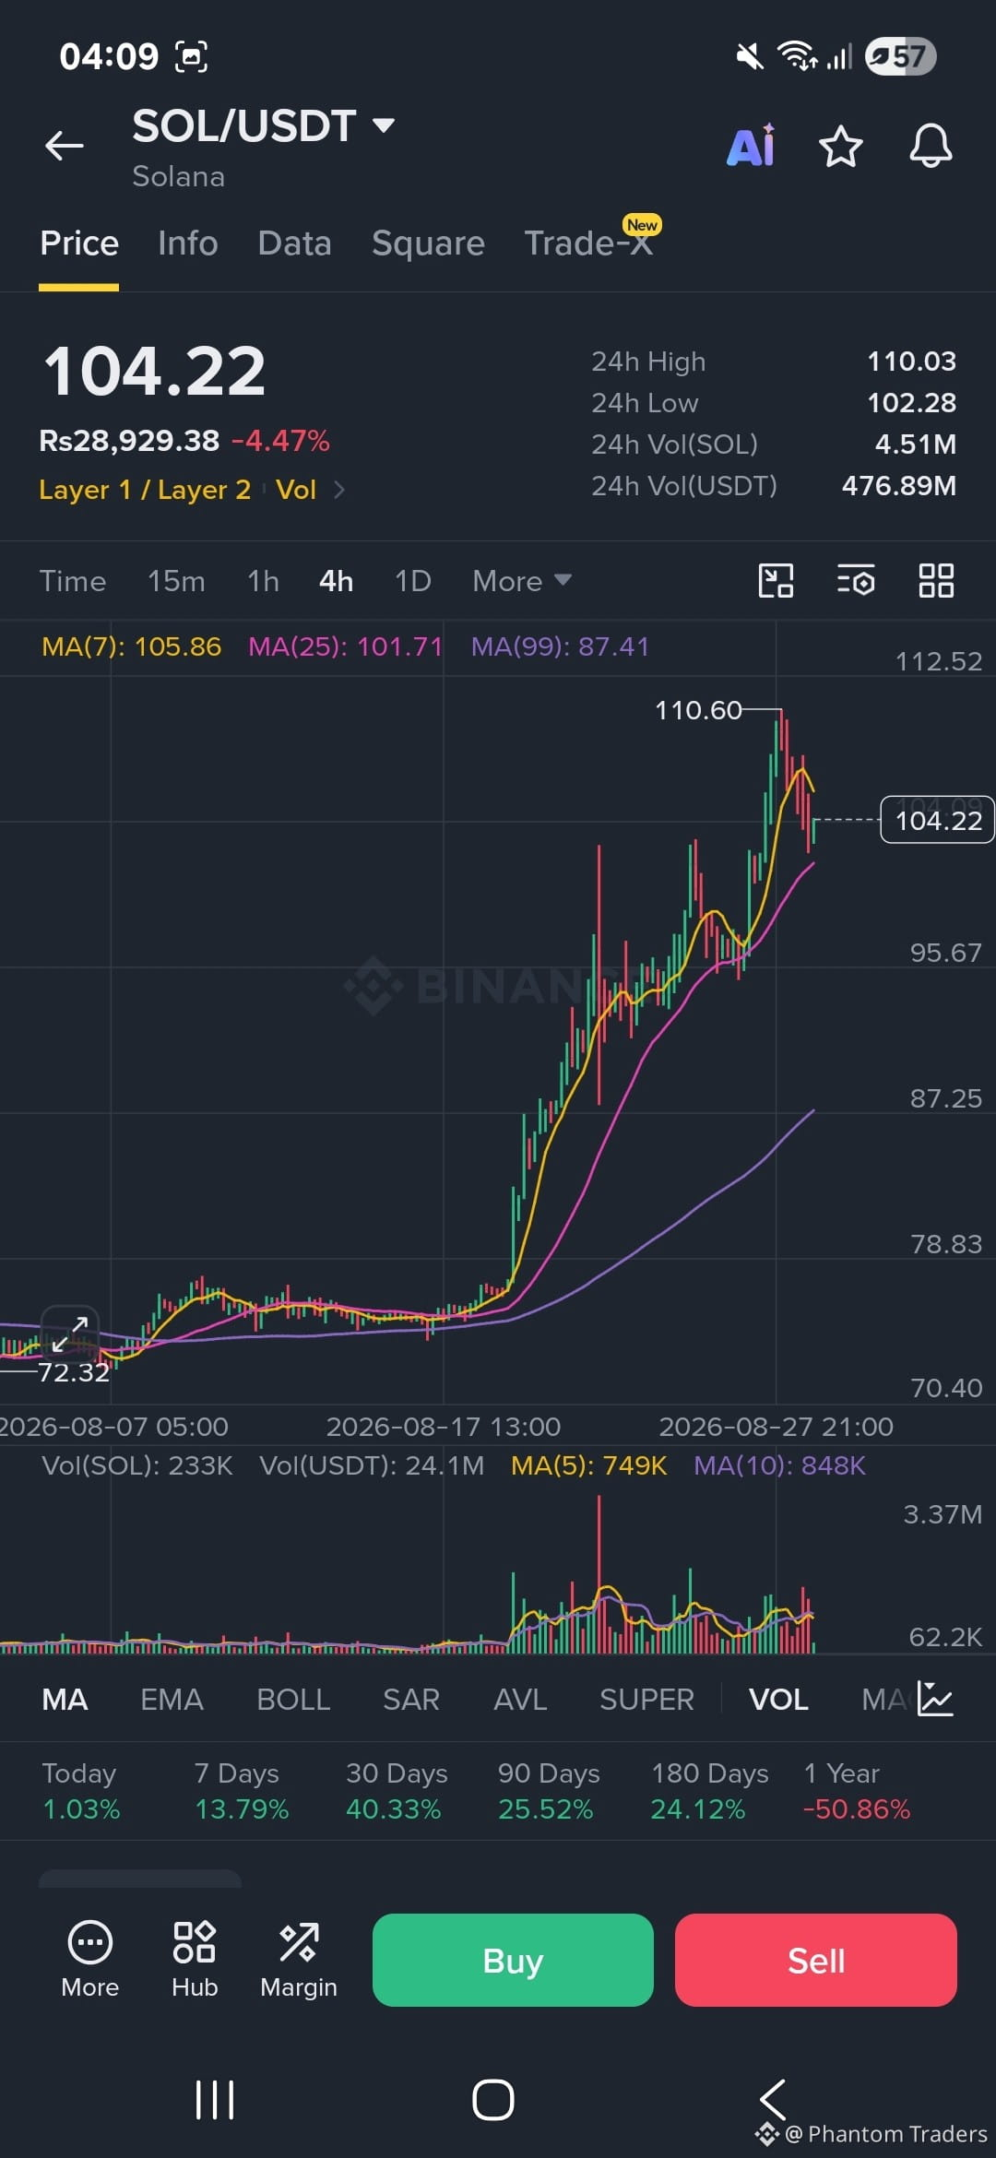The height and width of the screenshot is (2158, 996).
Task: Tap MA(7): 105.86 indicator label
Action: pos(132,646)
